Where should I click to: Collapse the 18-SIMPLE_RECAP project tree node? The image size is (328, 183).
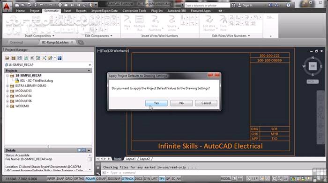pos(7,76)
